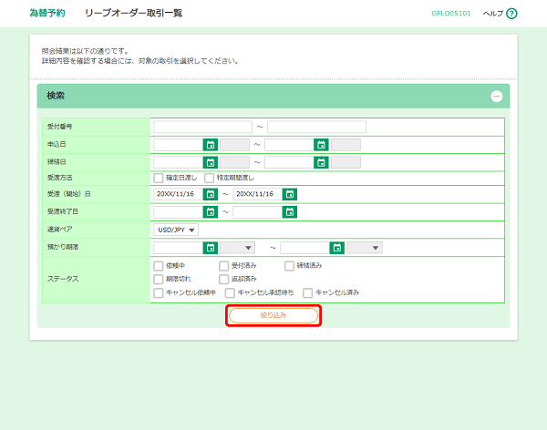This screenshot has width=547, height=430.
Task: Click the 通貨ペア row label
Action: click(59, 230)
